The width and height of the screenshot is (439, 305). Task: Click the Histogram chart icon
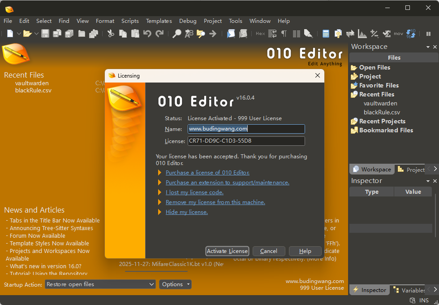click(362, 34)
